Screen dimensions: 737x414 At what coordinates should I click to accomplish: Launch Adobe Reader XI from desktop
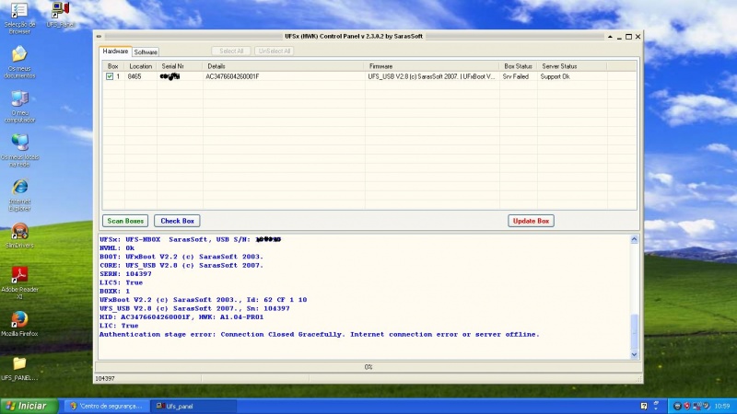click(19, 283)
